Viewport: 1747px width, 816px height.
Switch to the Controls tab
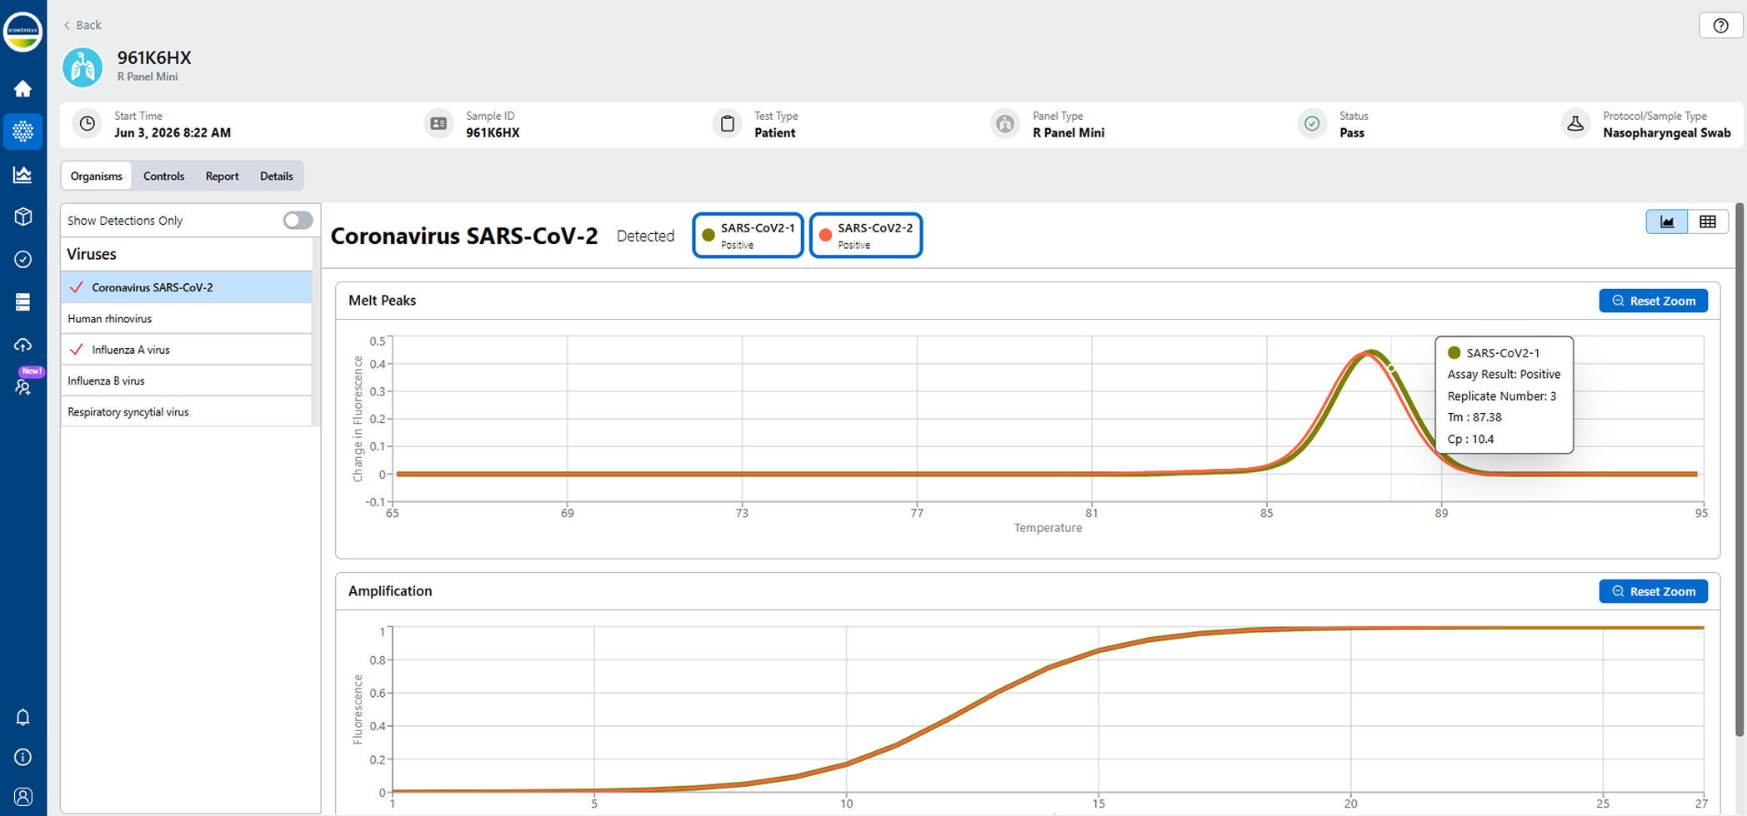163,176
